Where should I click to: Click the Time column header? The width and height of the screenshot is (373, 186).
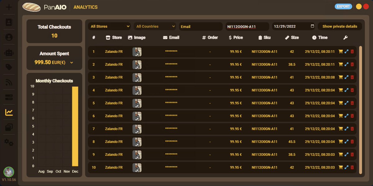(320, 37)
